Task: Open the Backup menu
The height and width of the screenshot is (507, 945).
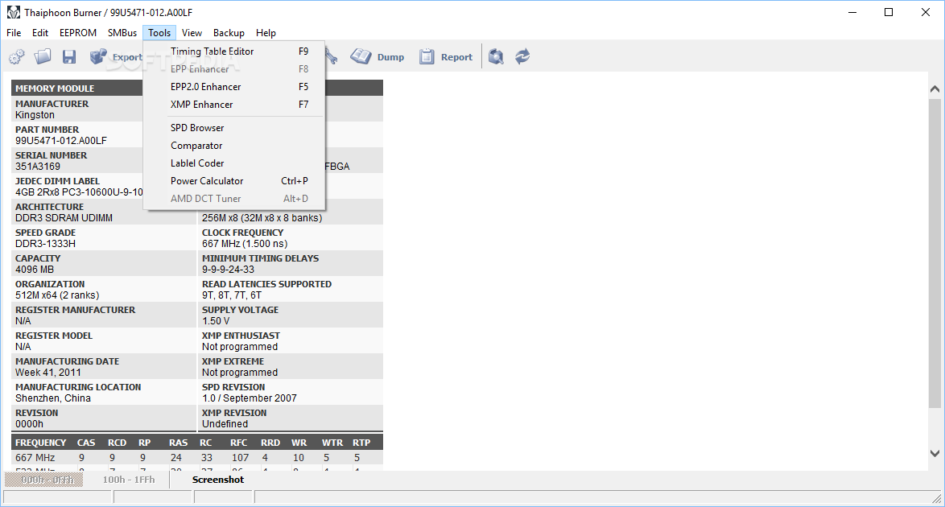Action: coord(229,32)
